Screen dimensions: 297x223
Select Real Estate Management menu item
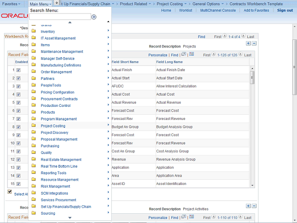pyautogui.click(x=61, y=160)
